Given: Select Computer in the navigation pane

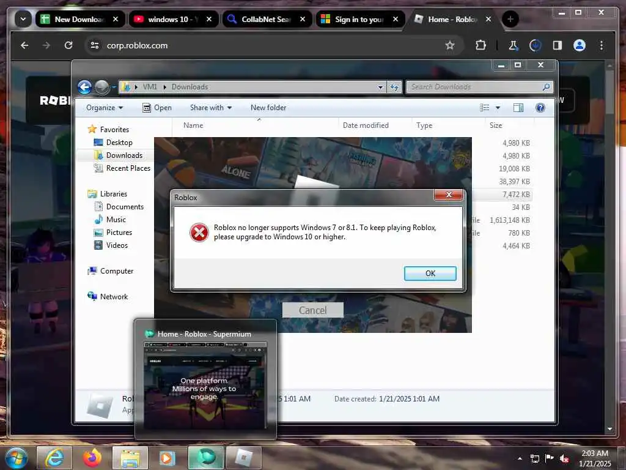Looking at the screenshot, I should click(x=111, y=271).
